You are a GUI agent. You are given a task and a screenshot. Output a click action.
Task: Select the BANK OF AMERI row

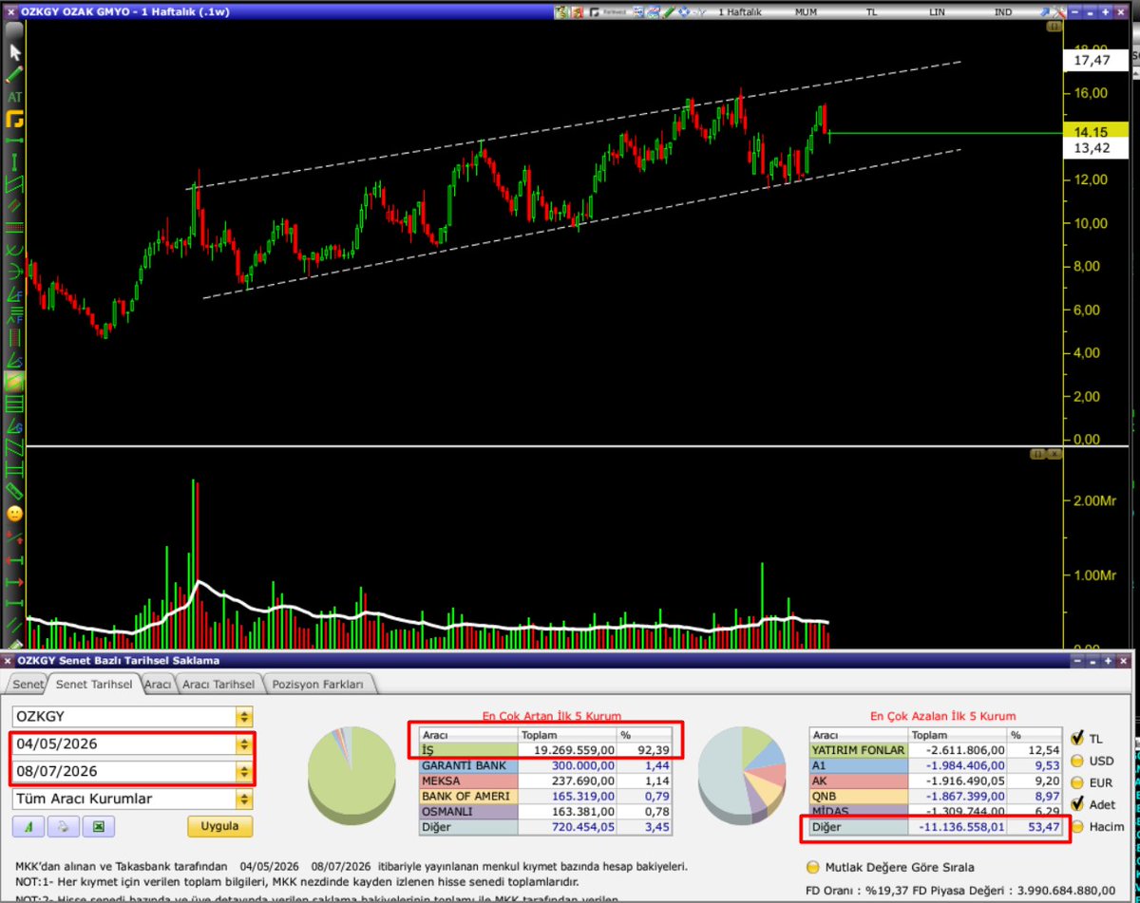point(546,796)
